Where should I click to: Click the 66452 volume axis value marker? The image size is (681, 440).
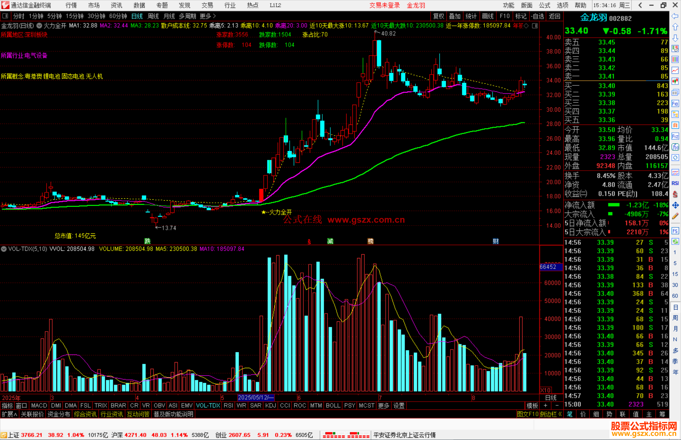pyautogui.click(x=551, y=267)
